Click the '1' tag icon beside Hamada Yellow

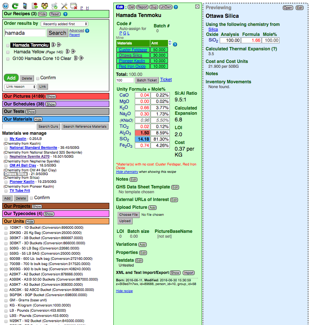[68, 51]
